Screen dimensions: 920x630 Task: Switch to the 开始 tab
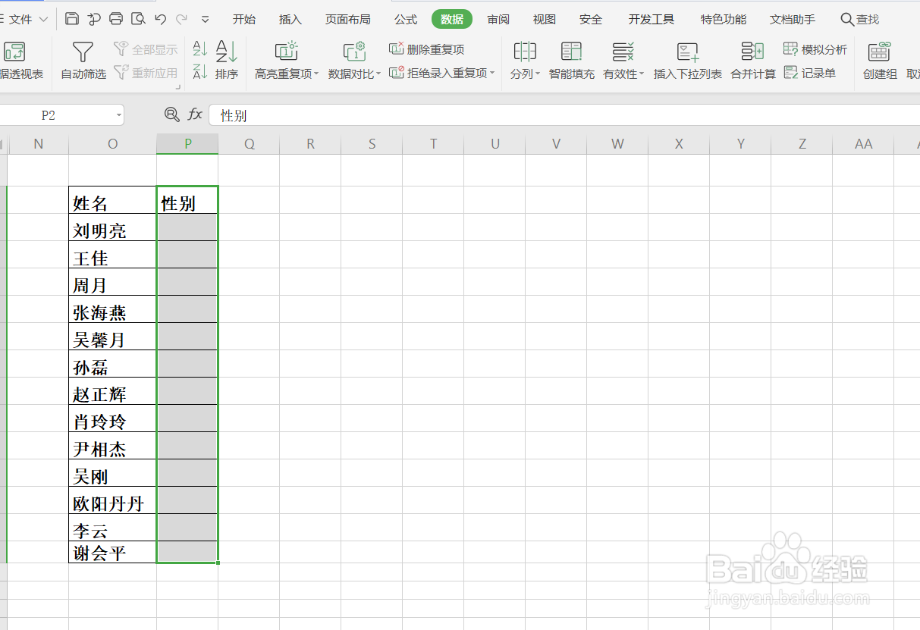pyautogui.click(x=243, y=19)
